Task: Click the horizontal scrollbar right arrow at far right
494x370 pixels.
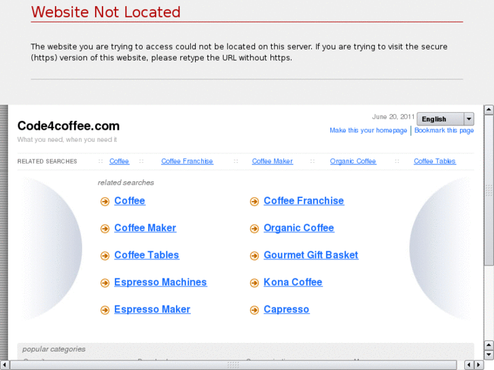Action: [479, 365]
